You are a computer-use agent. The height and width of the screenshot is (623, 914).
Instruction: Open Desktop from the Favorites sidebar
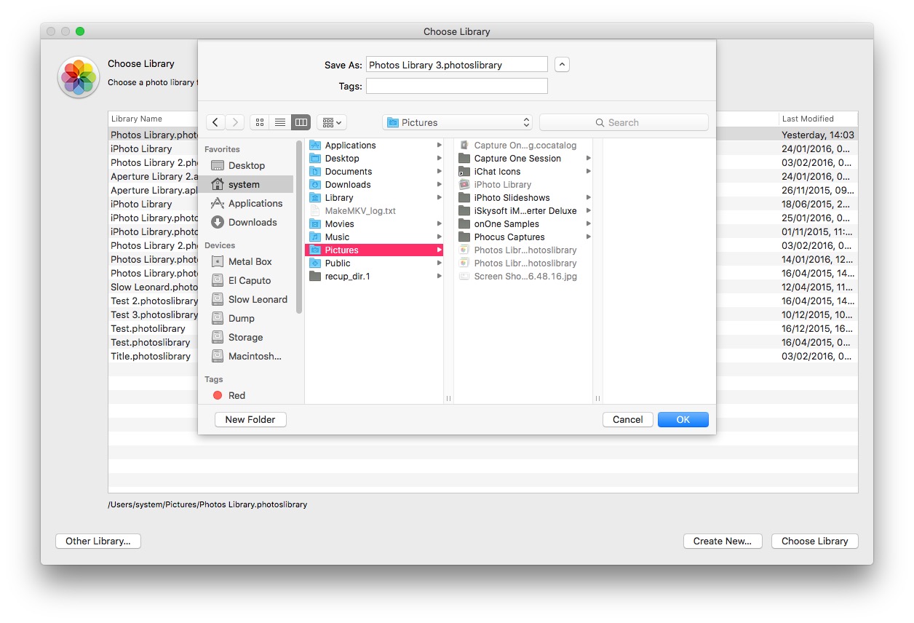pos(245,165)
